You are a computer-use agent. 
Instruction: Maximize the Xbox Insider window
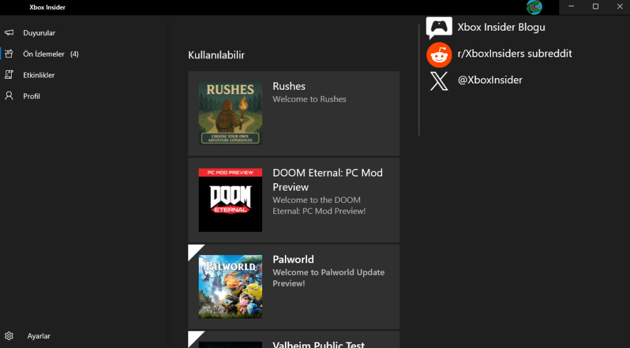click(596, 7)
